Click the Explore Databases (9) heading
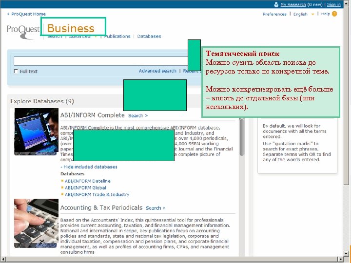Viewport: 351px width, 263px height. [42, 101]
